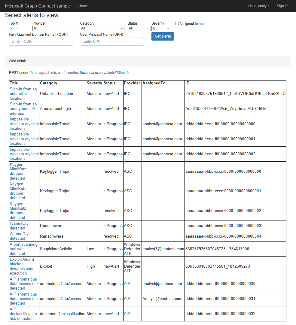This screenshot has height=325, width=296.
Task: Open Keygen MimiKatz alert ending 000000000000
Action: (x=18, y=171)
